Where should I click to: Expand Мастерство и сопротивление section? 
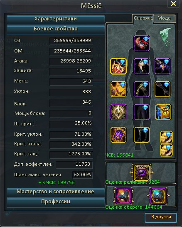point(56,192)
